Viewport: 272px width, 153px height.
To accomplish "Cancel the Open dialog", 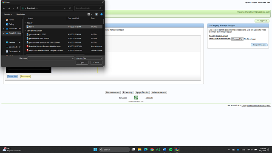I will point(96,62).
